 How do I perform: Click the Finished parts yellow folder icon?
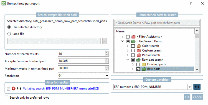click(x=144, y=65)
